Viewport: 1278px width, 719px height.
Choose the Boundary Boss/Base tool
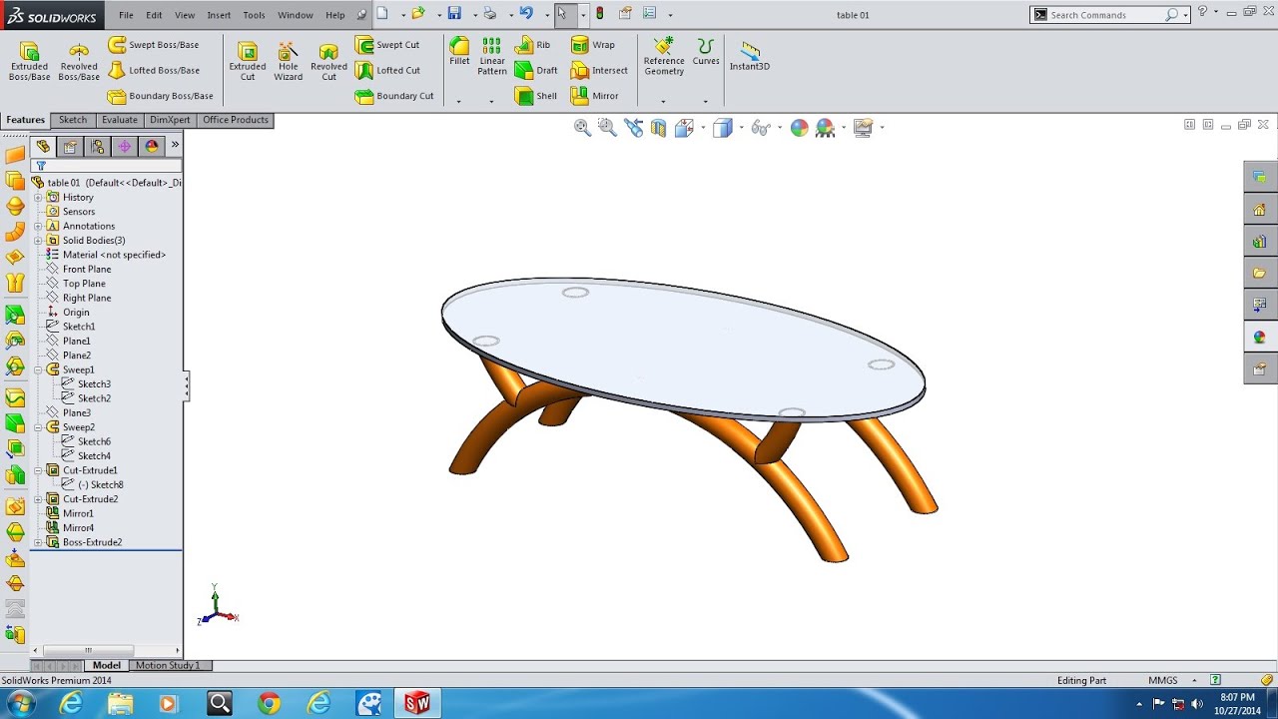[x=160, y=96]
